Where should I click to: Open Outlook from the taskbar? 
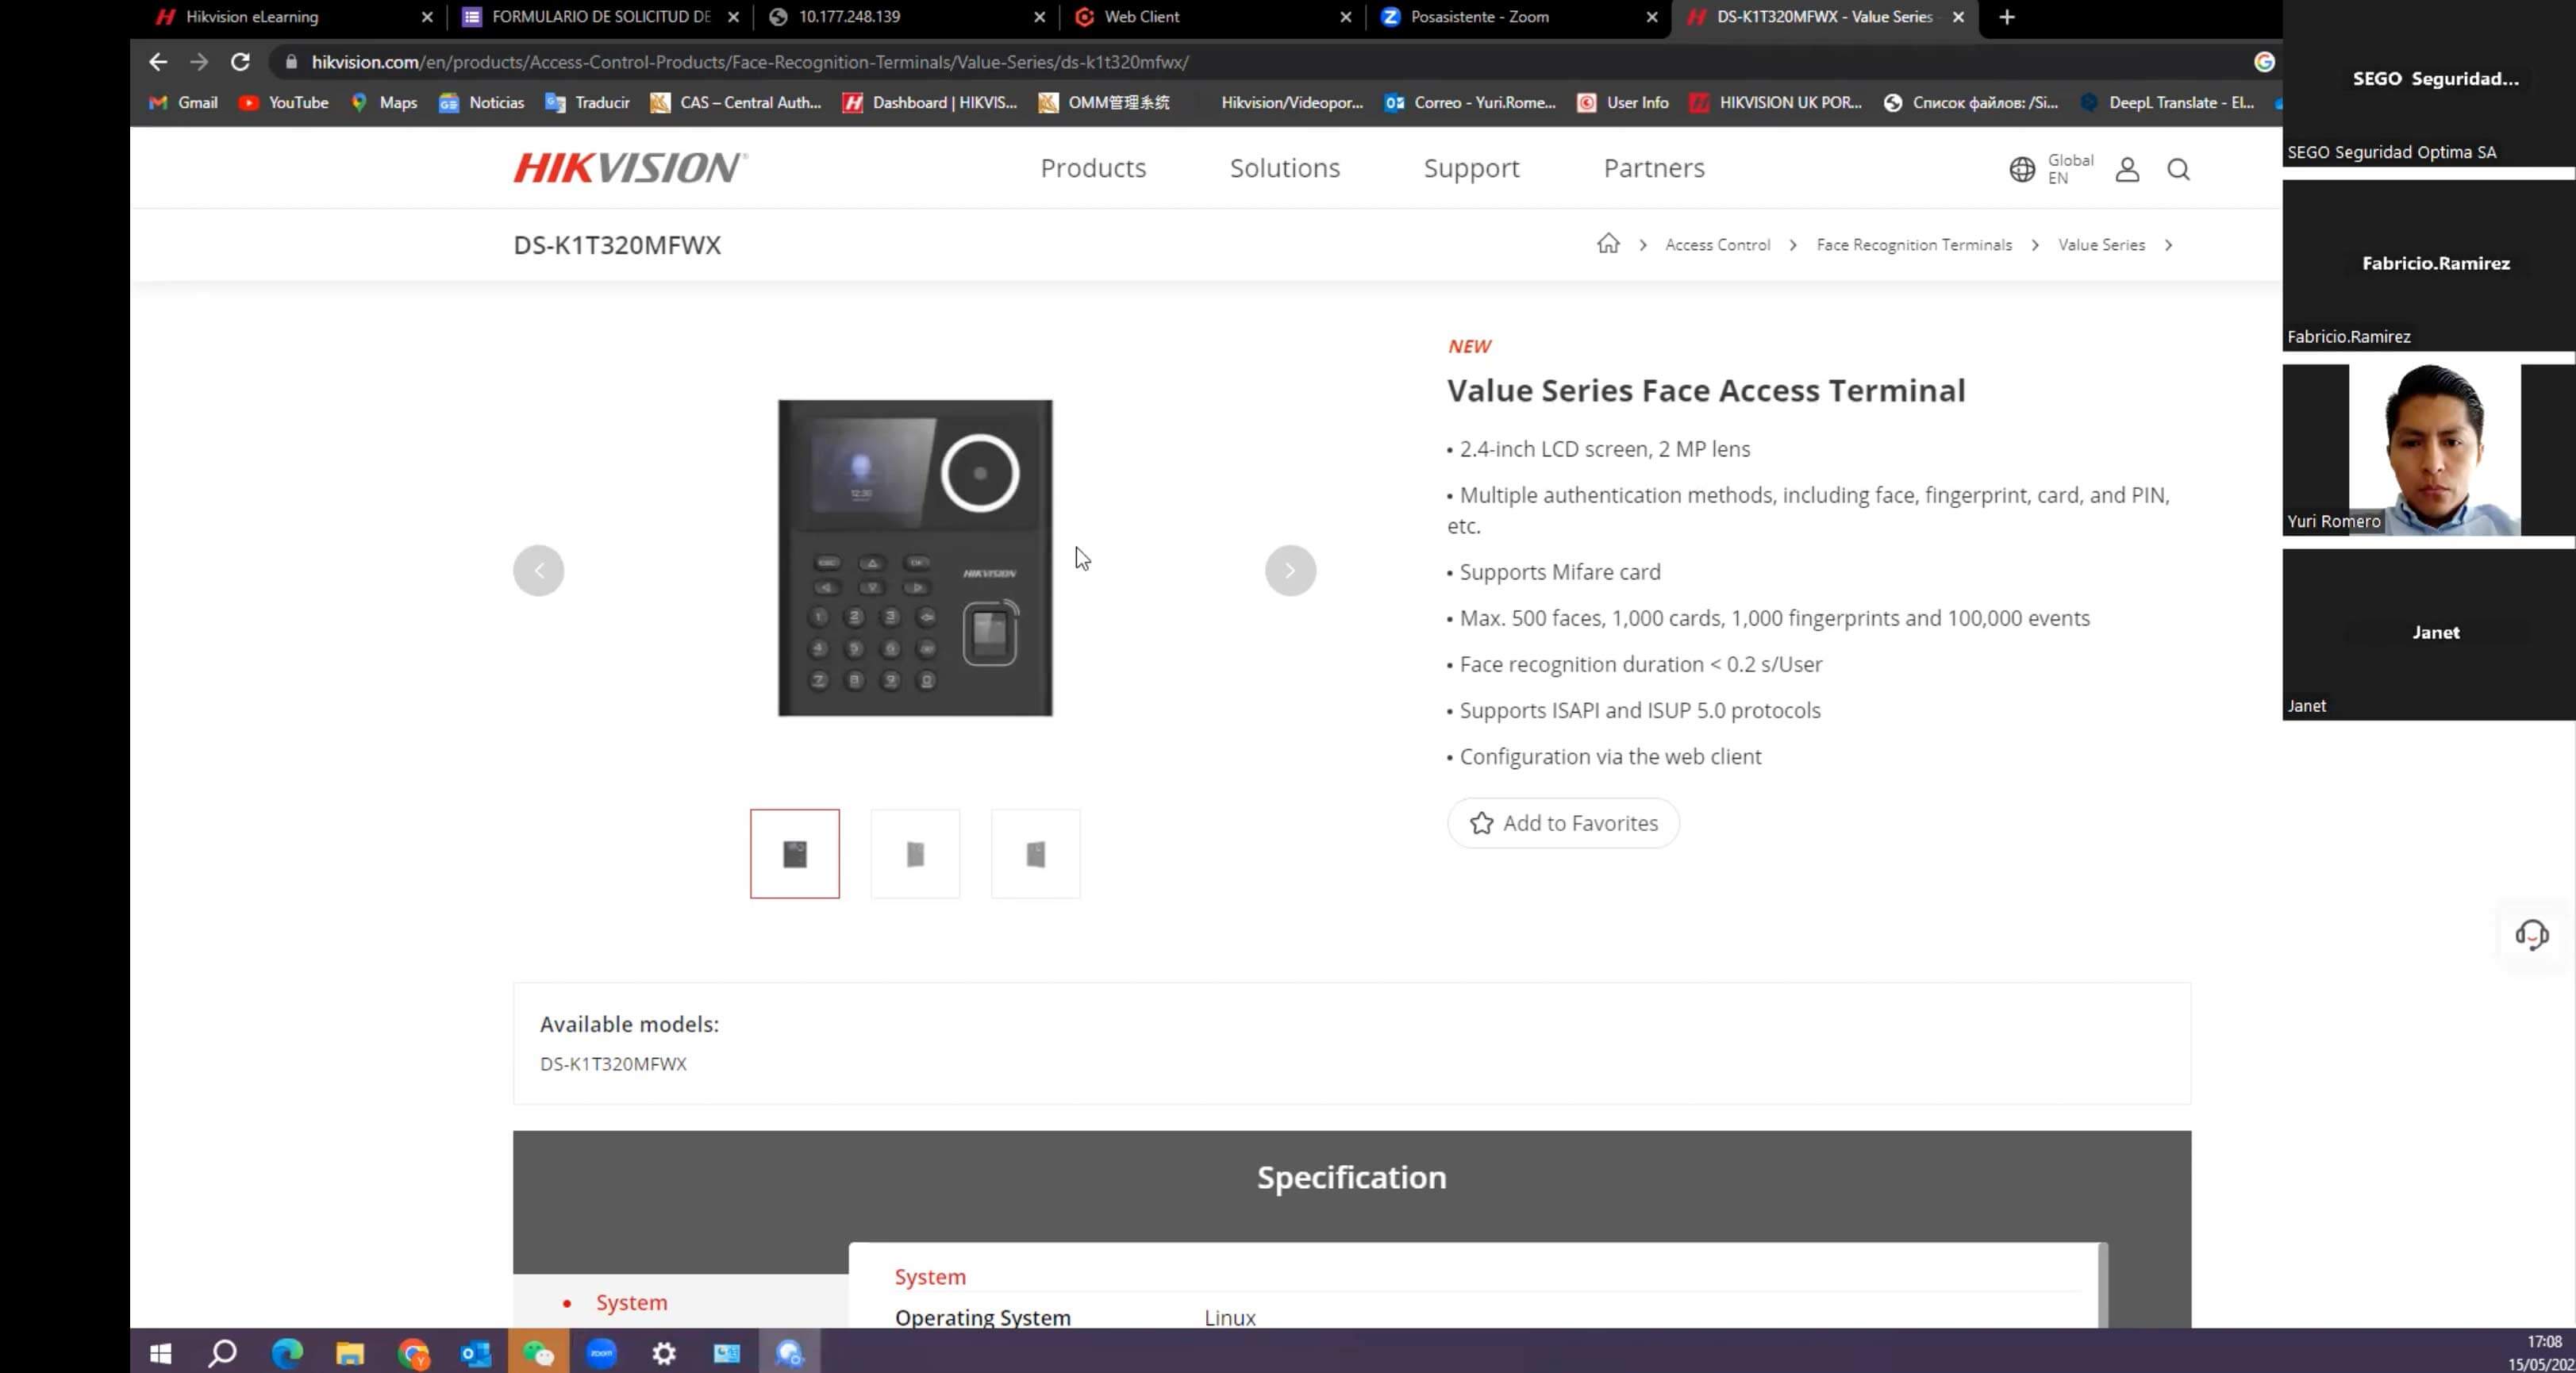[476, 1353]
